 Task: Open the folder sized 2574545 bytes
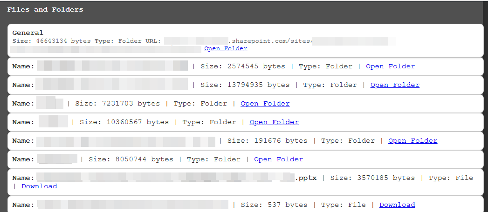point(390,66)
